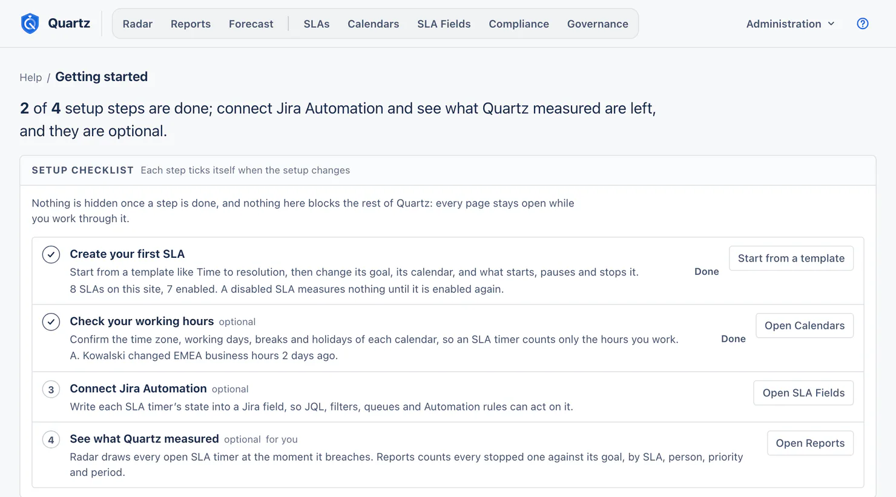Screen dimensions: 896x497
Task: Click the SETUP CHECKLIST heading
Action: pos(83,170)
